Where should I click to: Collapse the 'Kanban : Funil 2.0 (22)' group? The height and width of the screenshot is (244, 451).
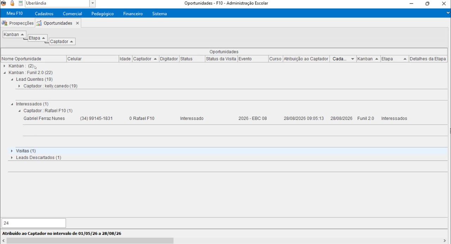tap(4, 72)
